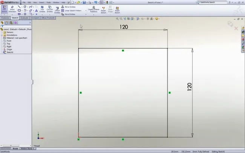Click the Zoom to Fit icon
The image size is (245, 153).
(117, 19)
